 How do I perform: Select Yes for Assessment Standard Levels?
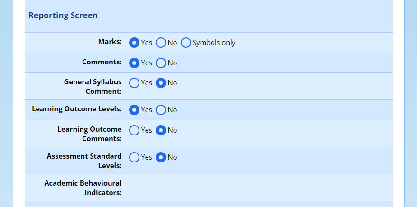134,157
